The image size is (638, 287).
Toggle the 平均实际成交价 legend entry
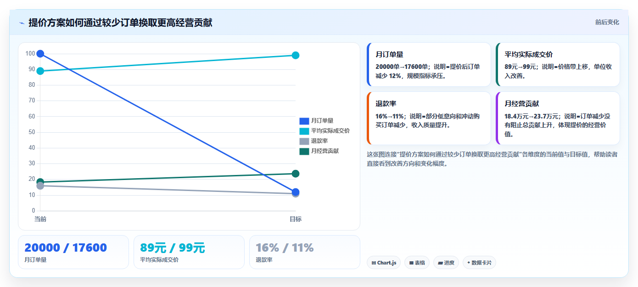pos(325,131)
